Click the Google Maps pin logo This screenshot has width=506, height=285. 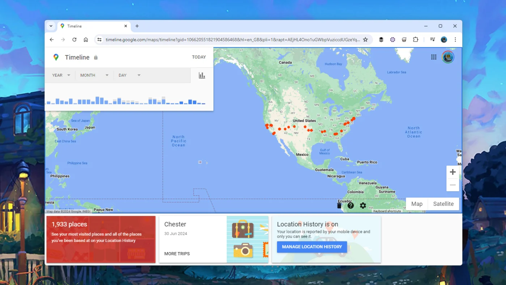click(x=56, y=57)
